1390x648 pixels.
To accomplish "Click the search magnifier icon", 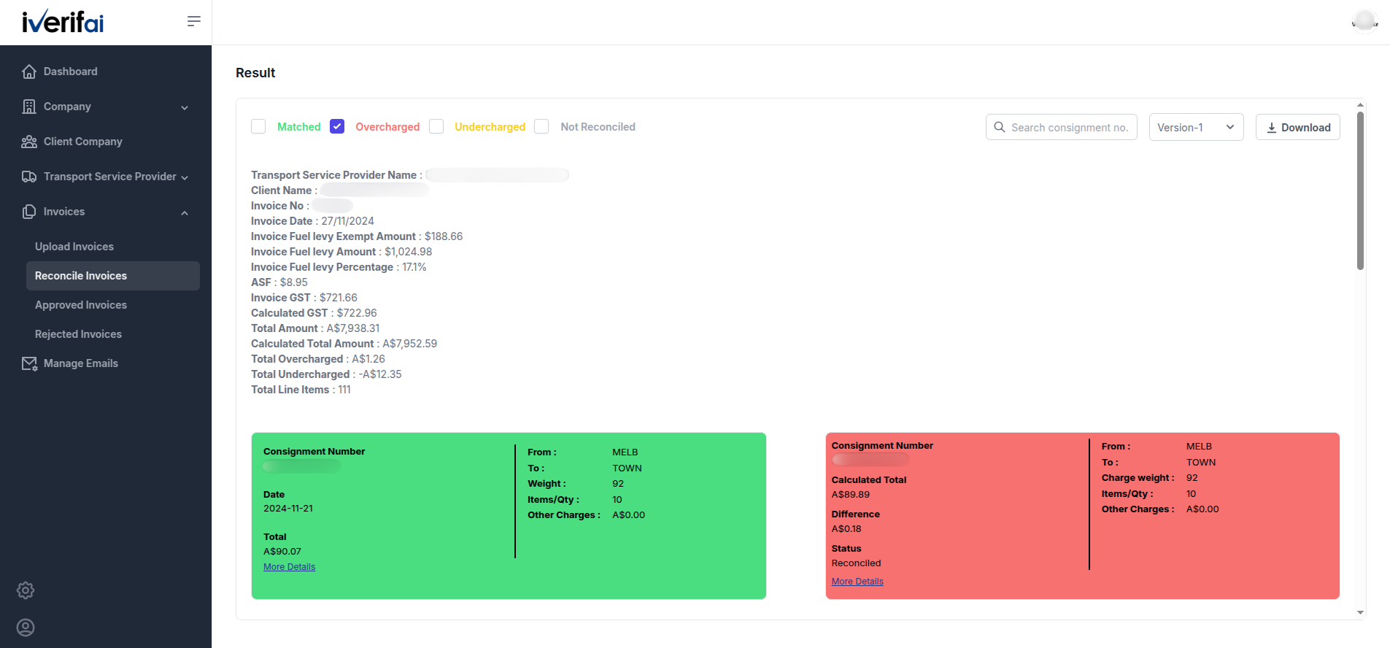I will (1000, 127).
